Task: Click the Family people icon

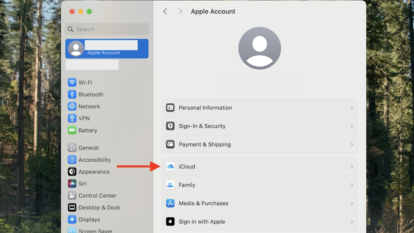Action: (x=170, y=185)
